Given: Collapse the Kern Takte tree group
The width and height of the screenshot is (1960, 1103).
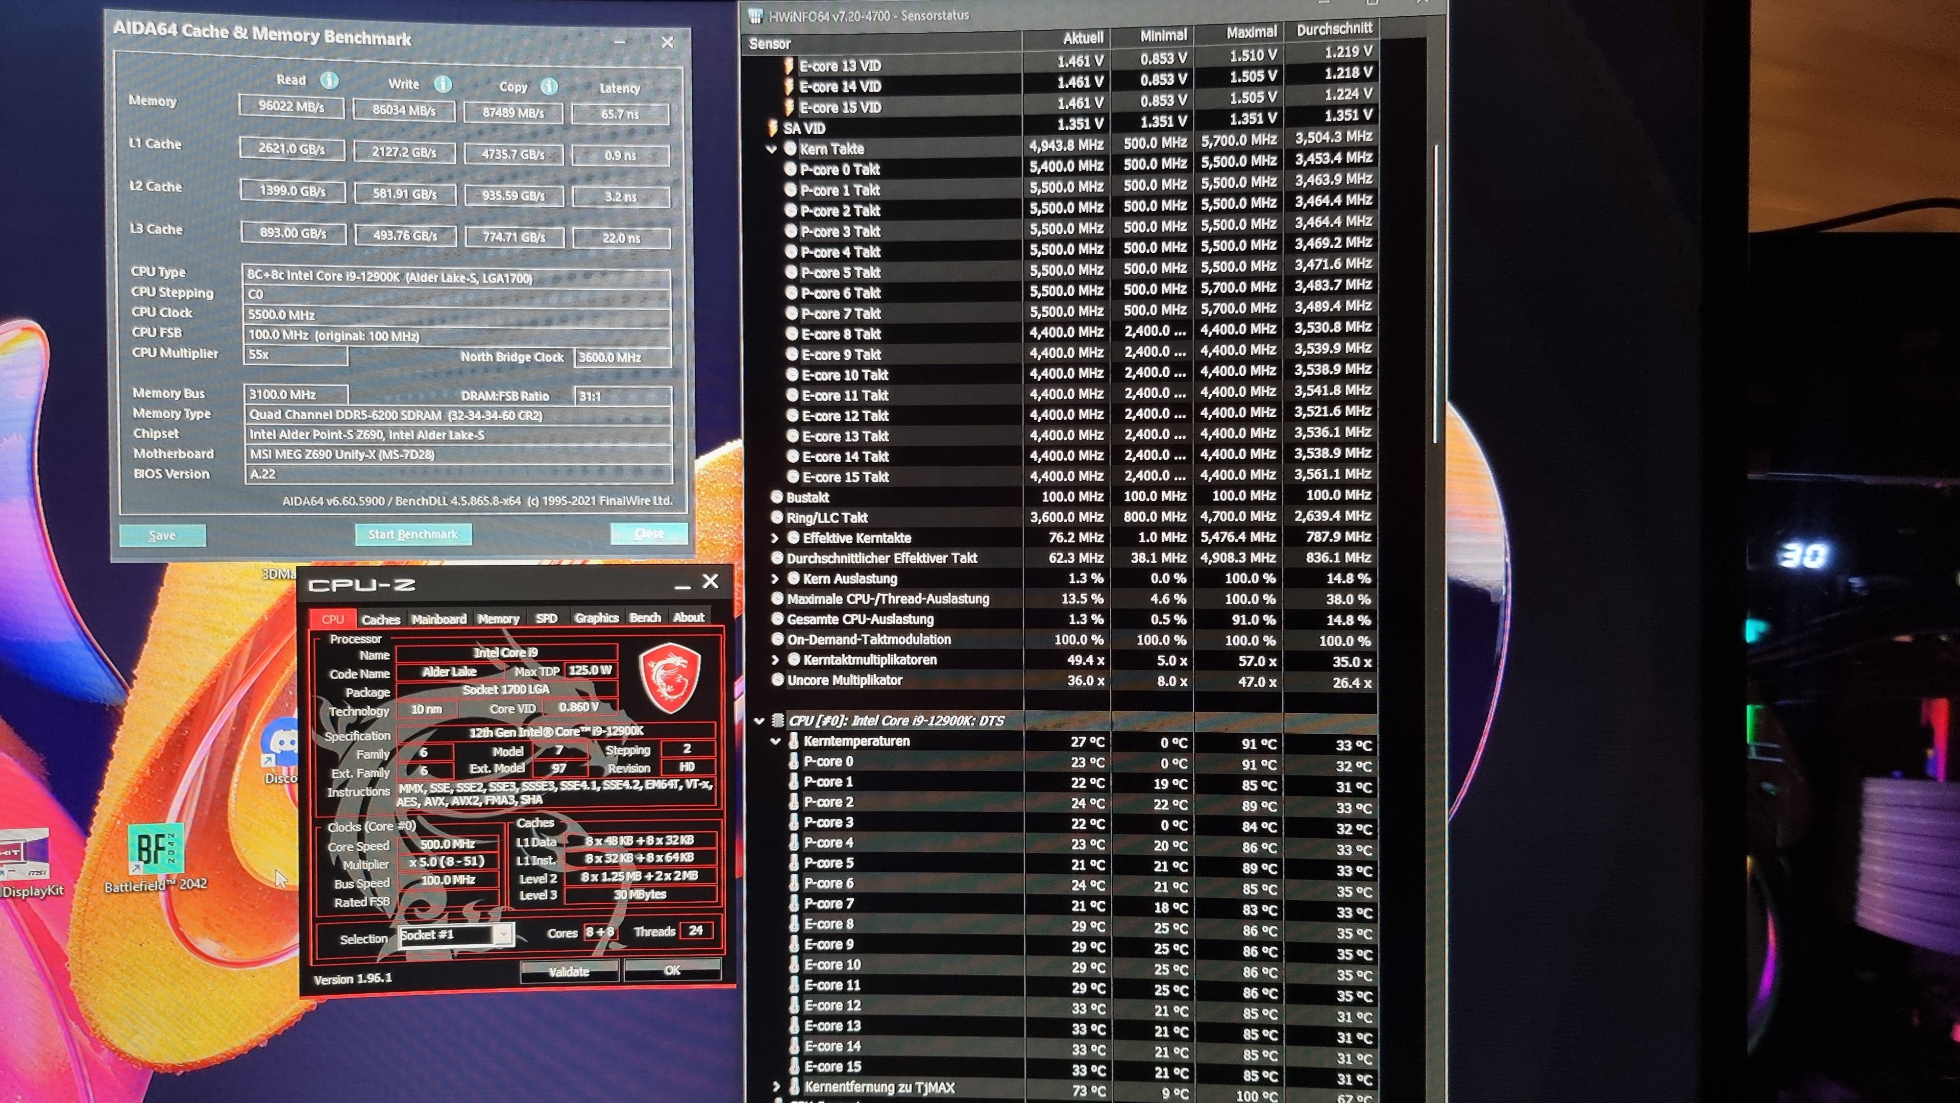Looking at the screenshot, I should click(x=772, y=149).
